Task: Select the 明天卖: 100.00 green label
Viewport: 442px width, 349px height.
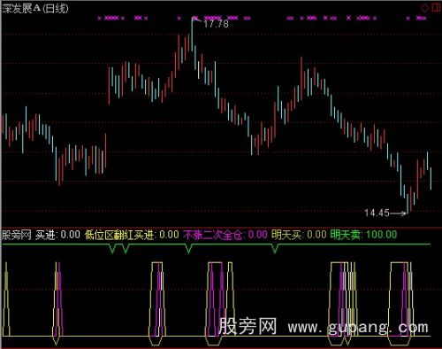Action: 363,235
